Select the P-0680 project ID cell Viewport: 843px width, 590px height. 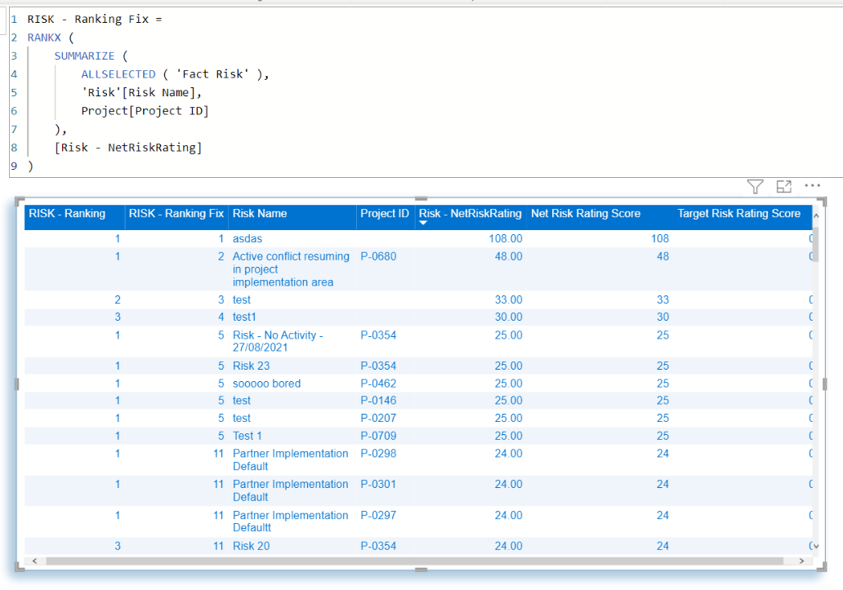[x=378, y=256]
